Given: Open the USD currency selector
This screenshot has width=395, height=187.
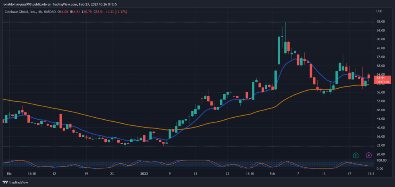Looking at the screenshot, I should pos(379,10).
